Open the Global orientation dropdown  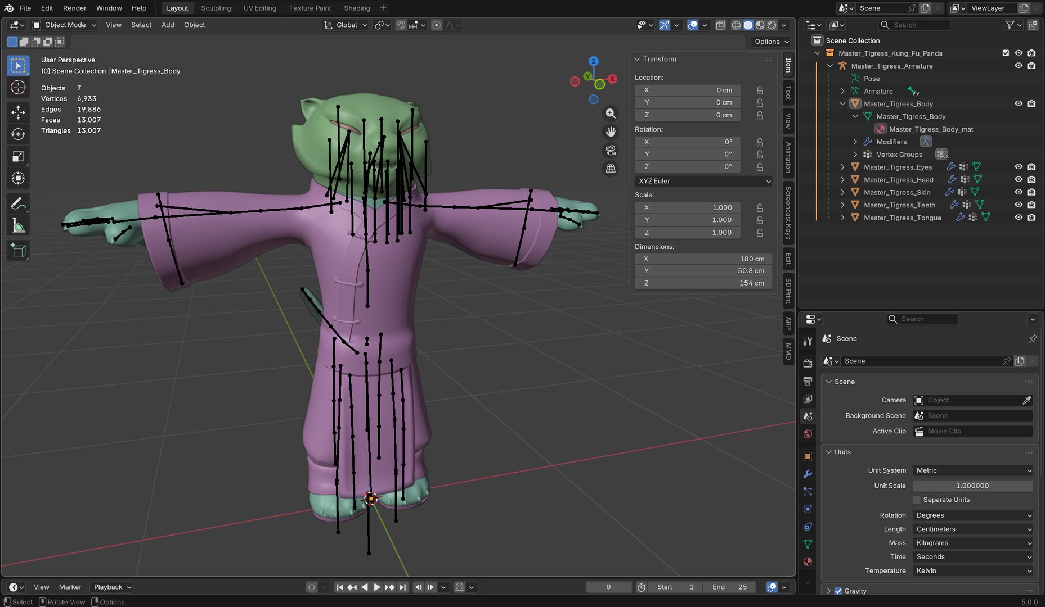click(x=345, y=25)
